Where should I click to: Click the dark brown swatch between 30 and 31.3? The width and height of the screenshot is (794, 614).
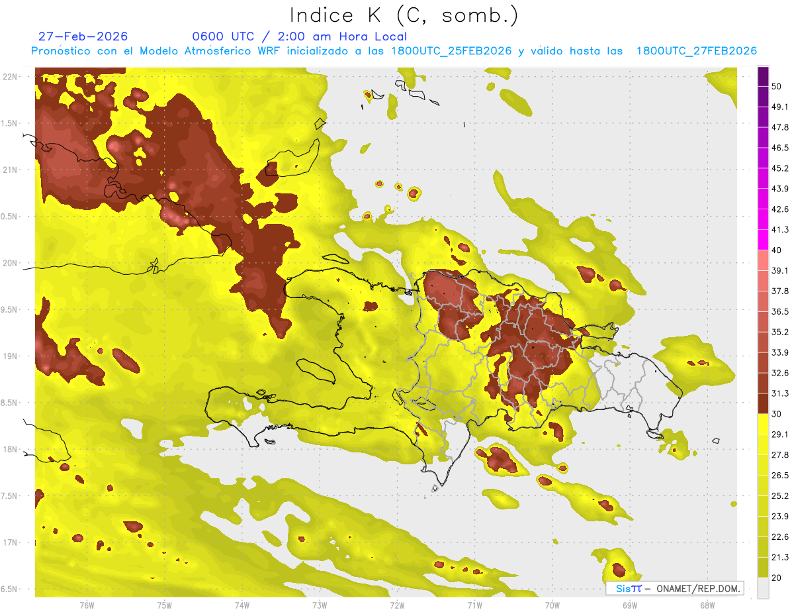coord(763,403)
